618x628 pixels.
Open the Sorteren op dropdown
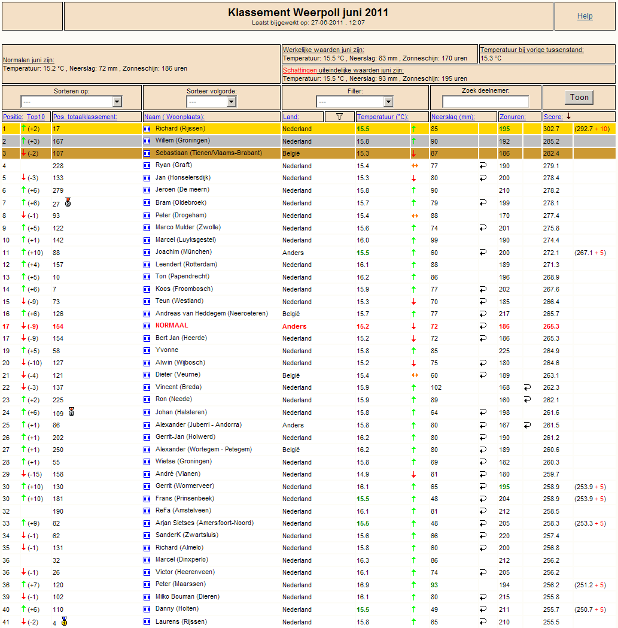(71, 102)
